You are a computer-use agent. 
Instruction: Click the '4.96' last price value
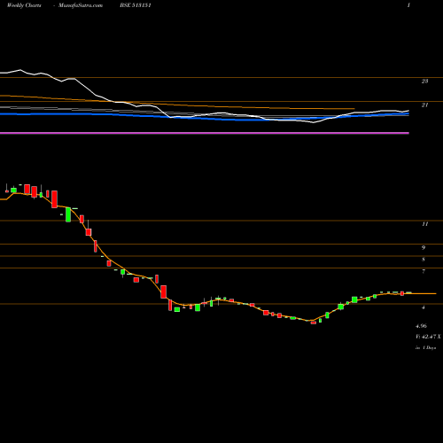click(421, 326)
